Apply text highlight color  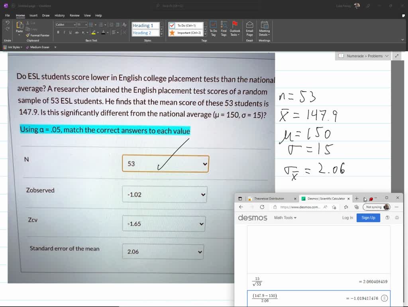click(x=93, y=32)
